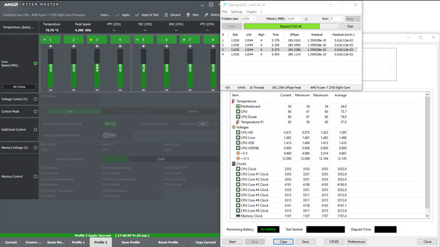Image resolution: width=440 pixels, height=247 pixels.
Task: Increase core 1 speed with plus icon
Action: tap(51, 47)
